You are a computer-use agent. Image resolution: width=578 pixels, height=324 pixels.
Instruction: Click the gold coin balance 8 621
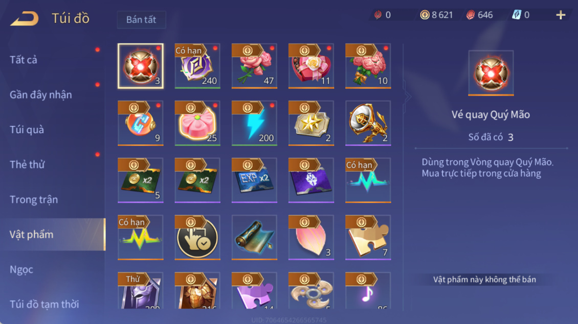[x=437, y=15]
